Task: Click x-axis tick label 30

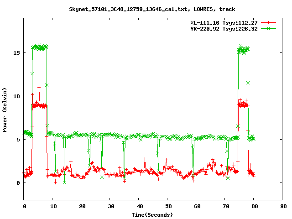Action: pos(111,206)
